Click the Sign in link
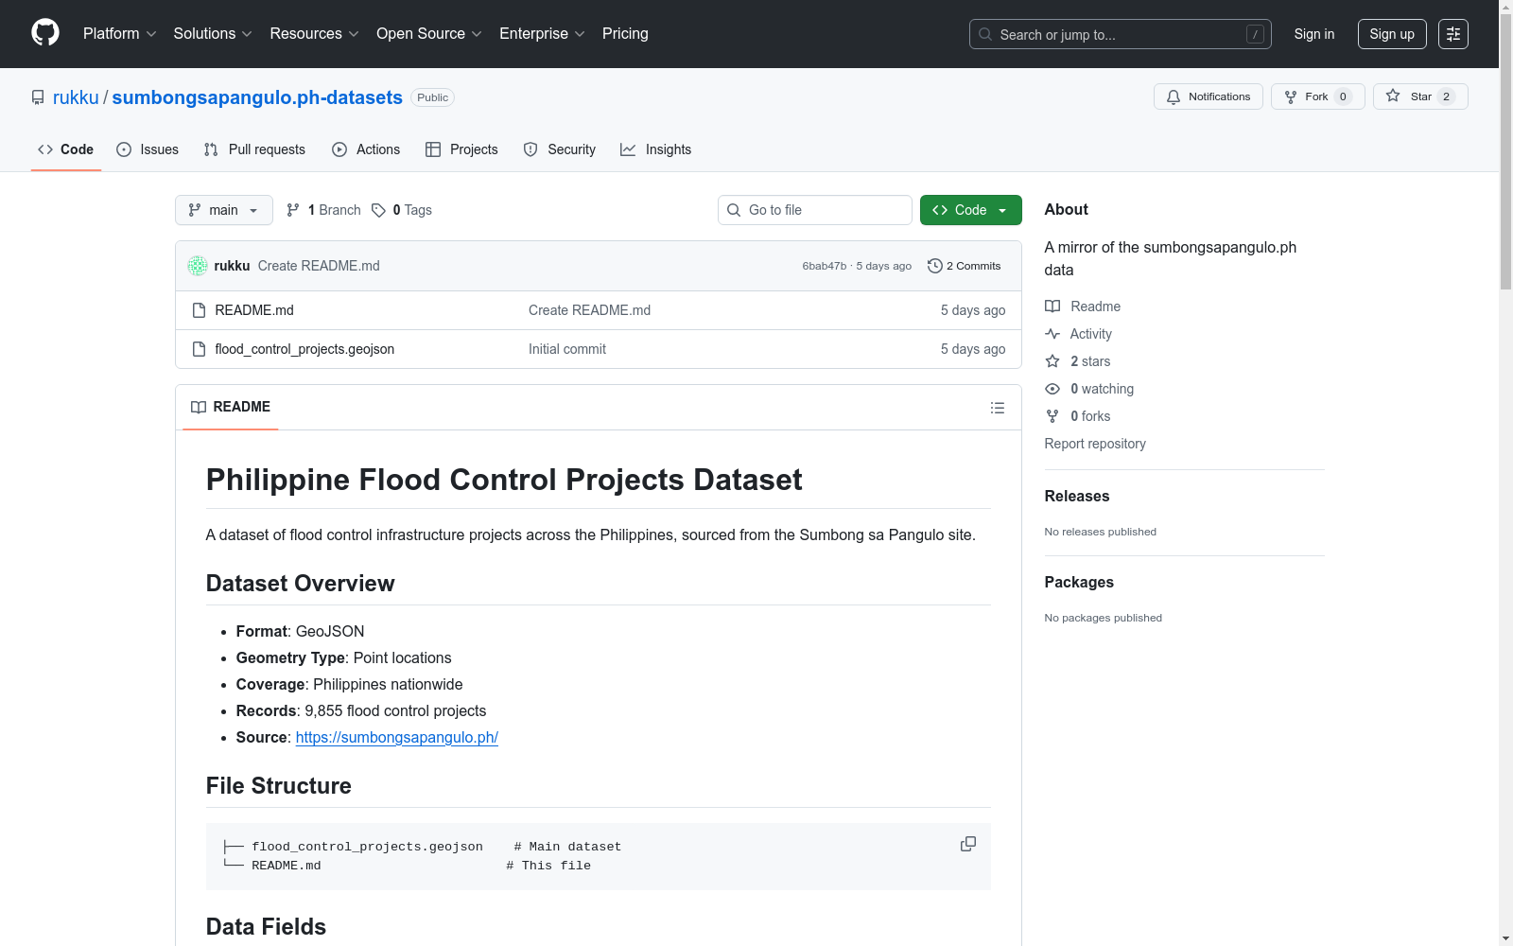Image resolution: width=1513 pixels, height=946 pixels. click(x=1314, y=34)
